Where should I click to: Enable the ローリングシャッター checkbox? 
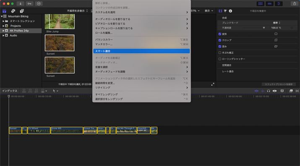pyautogui.click(x=219, y=59)
